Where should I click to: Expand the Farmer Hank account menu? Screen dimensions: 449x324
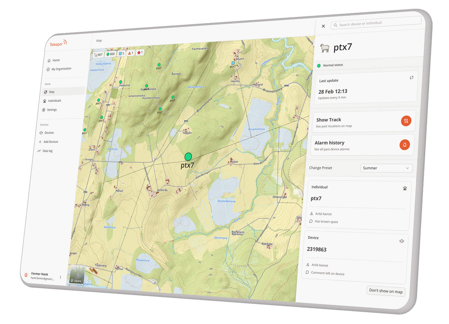point(60,277)
